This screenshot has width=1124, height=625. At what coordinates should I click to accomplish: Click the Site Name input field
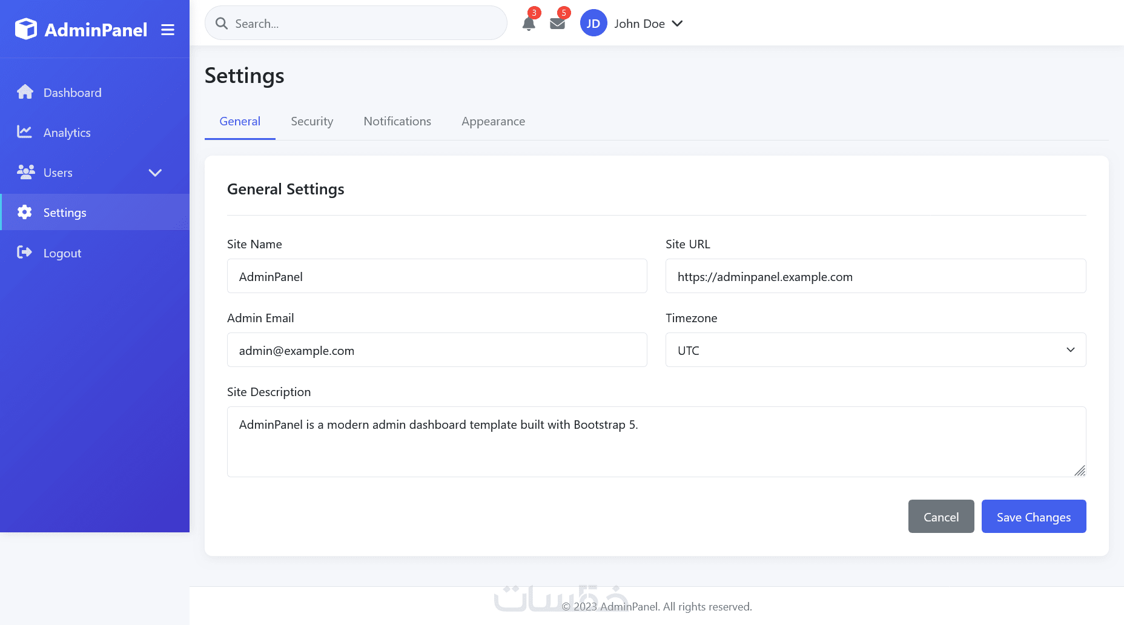tap(437, 276)
